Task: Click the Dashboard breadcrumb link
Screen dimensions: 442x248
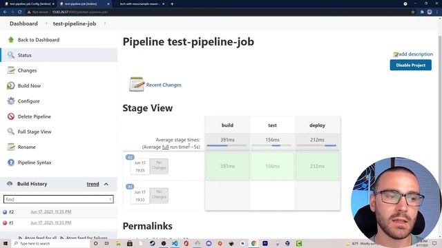Action: click(x=23, y=23)
